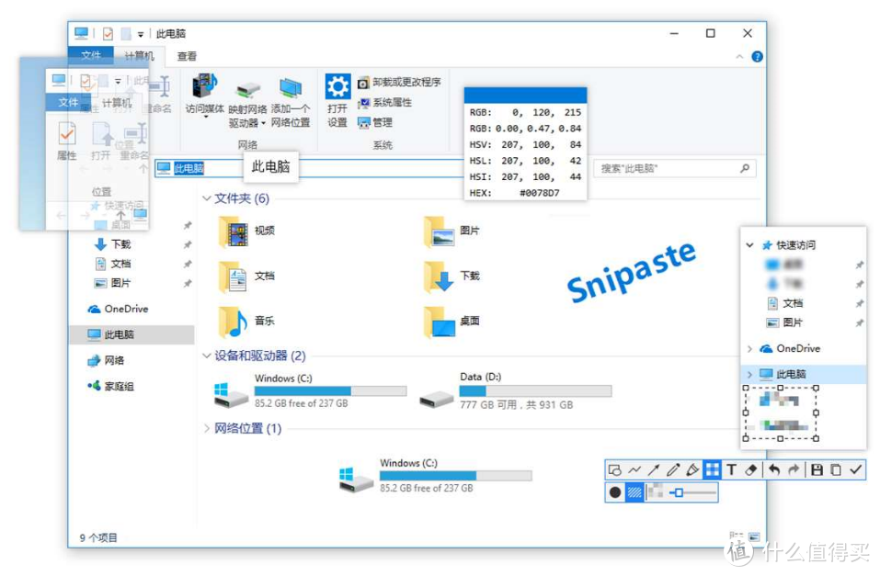
Task: Select the Snipaste arrow annotation tool
Action: pyautogui.click(x=654, y=469)
